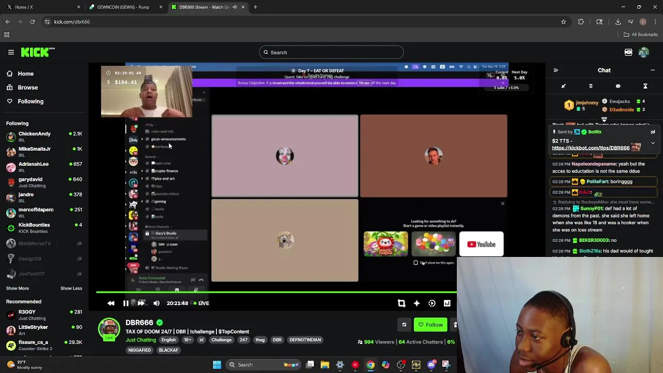Pause the live stream

(126, 303)
